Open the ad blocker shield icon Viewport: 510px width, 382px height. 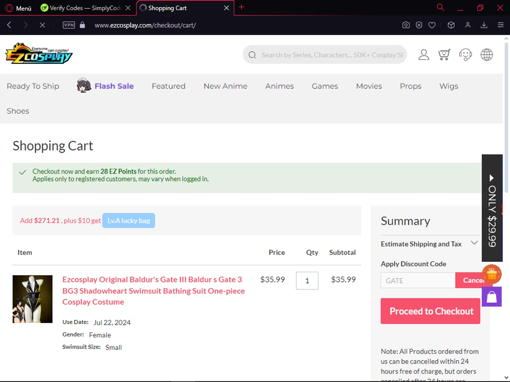[x=419, y=25]
